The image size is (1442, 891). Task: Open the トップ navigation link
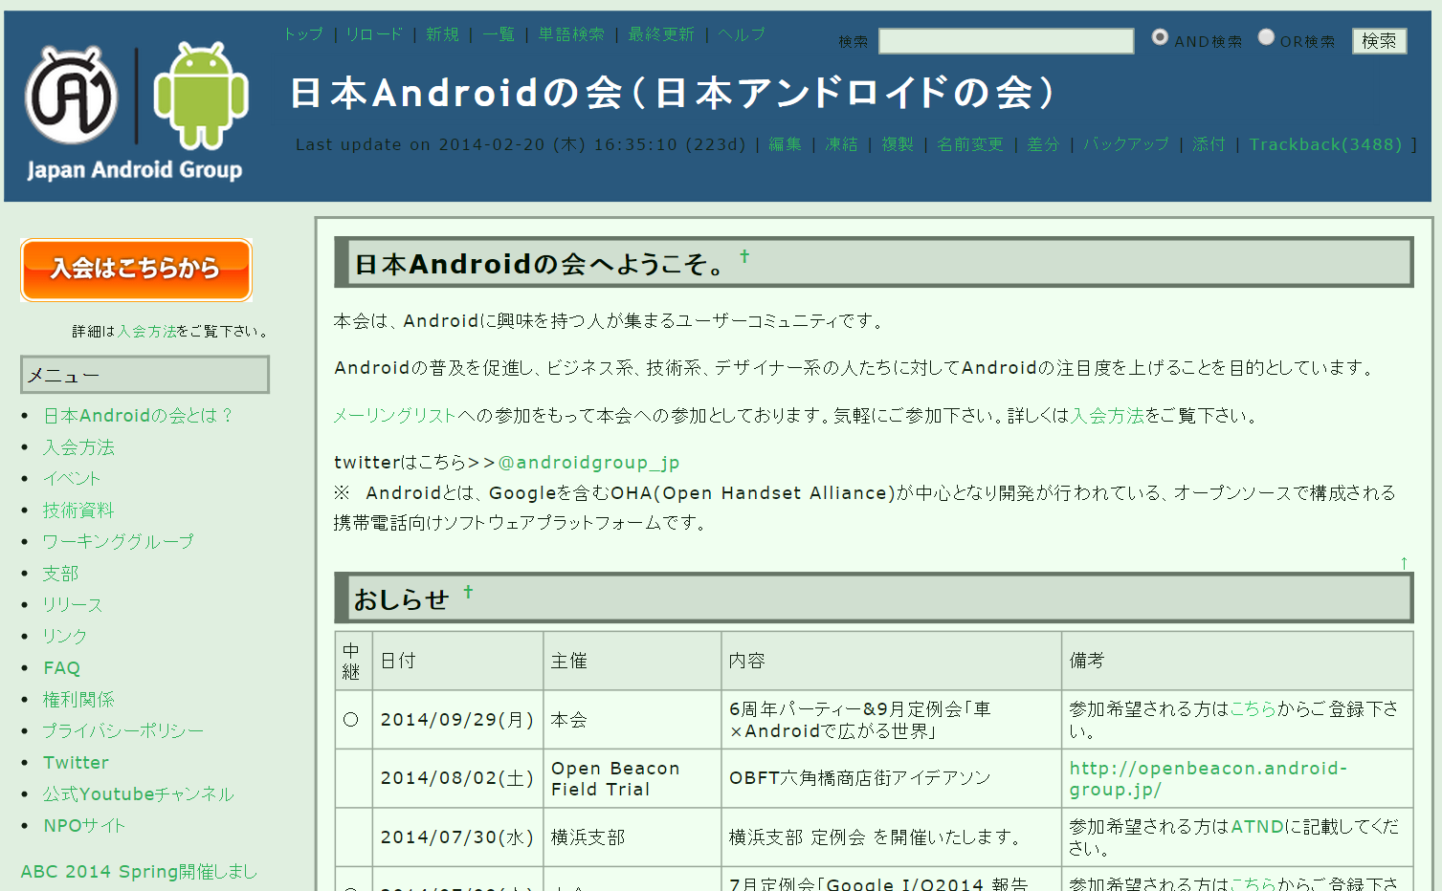[303, 34]
